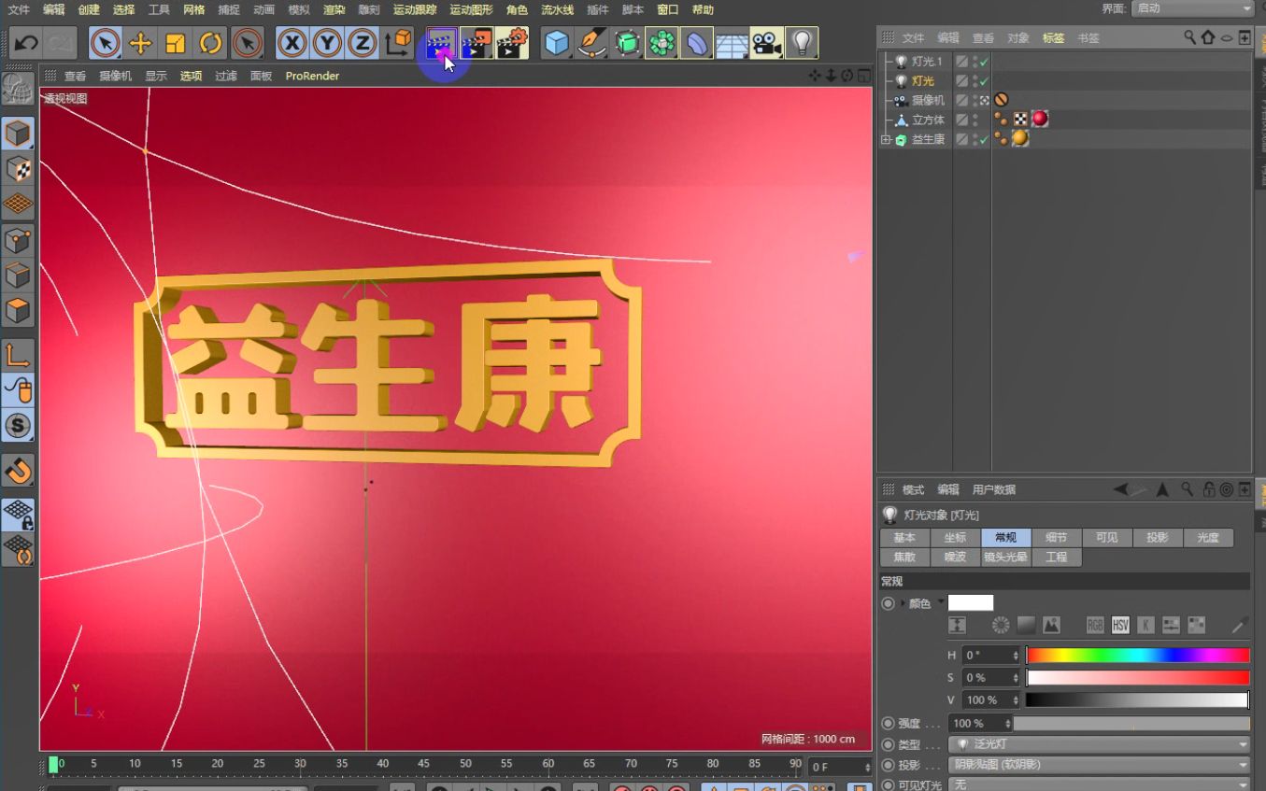Expand the 益生康 object hierarchy
Screen dimensions: 1266x791
coord(886,138)
